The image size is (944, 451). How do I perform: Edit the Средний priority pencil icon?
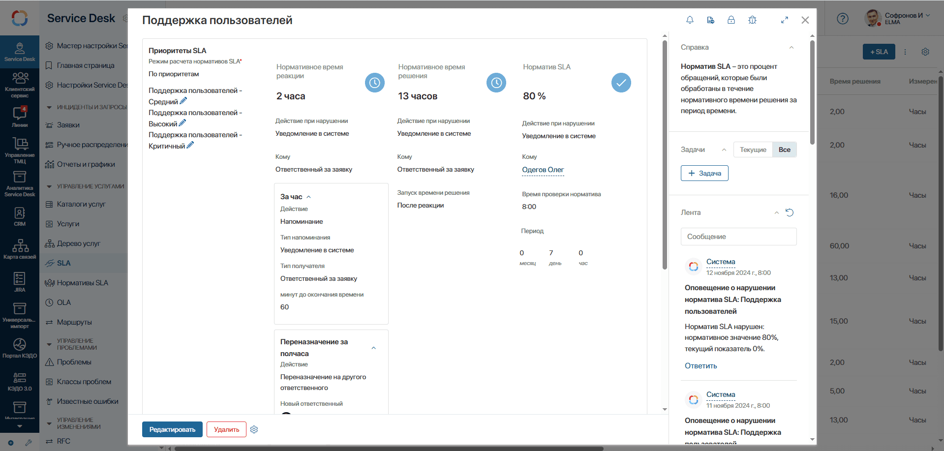pyautogui.click(x=183, y=101)
